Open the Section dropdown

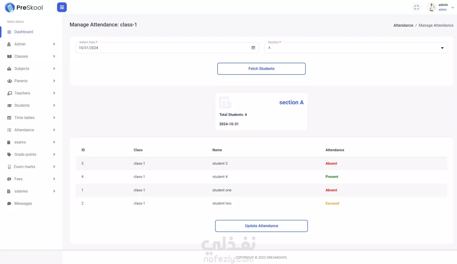(356, 48)
